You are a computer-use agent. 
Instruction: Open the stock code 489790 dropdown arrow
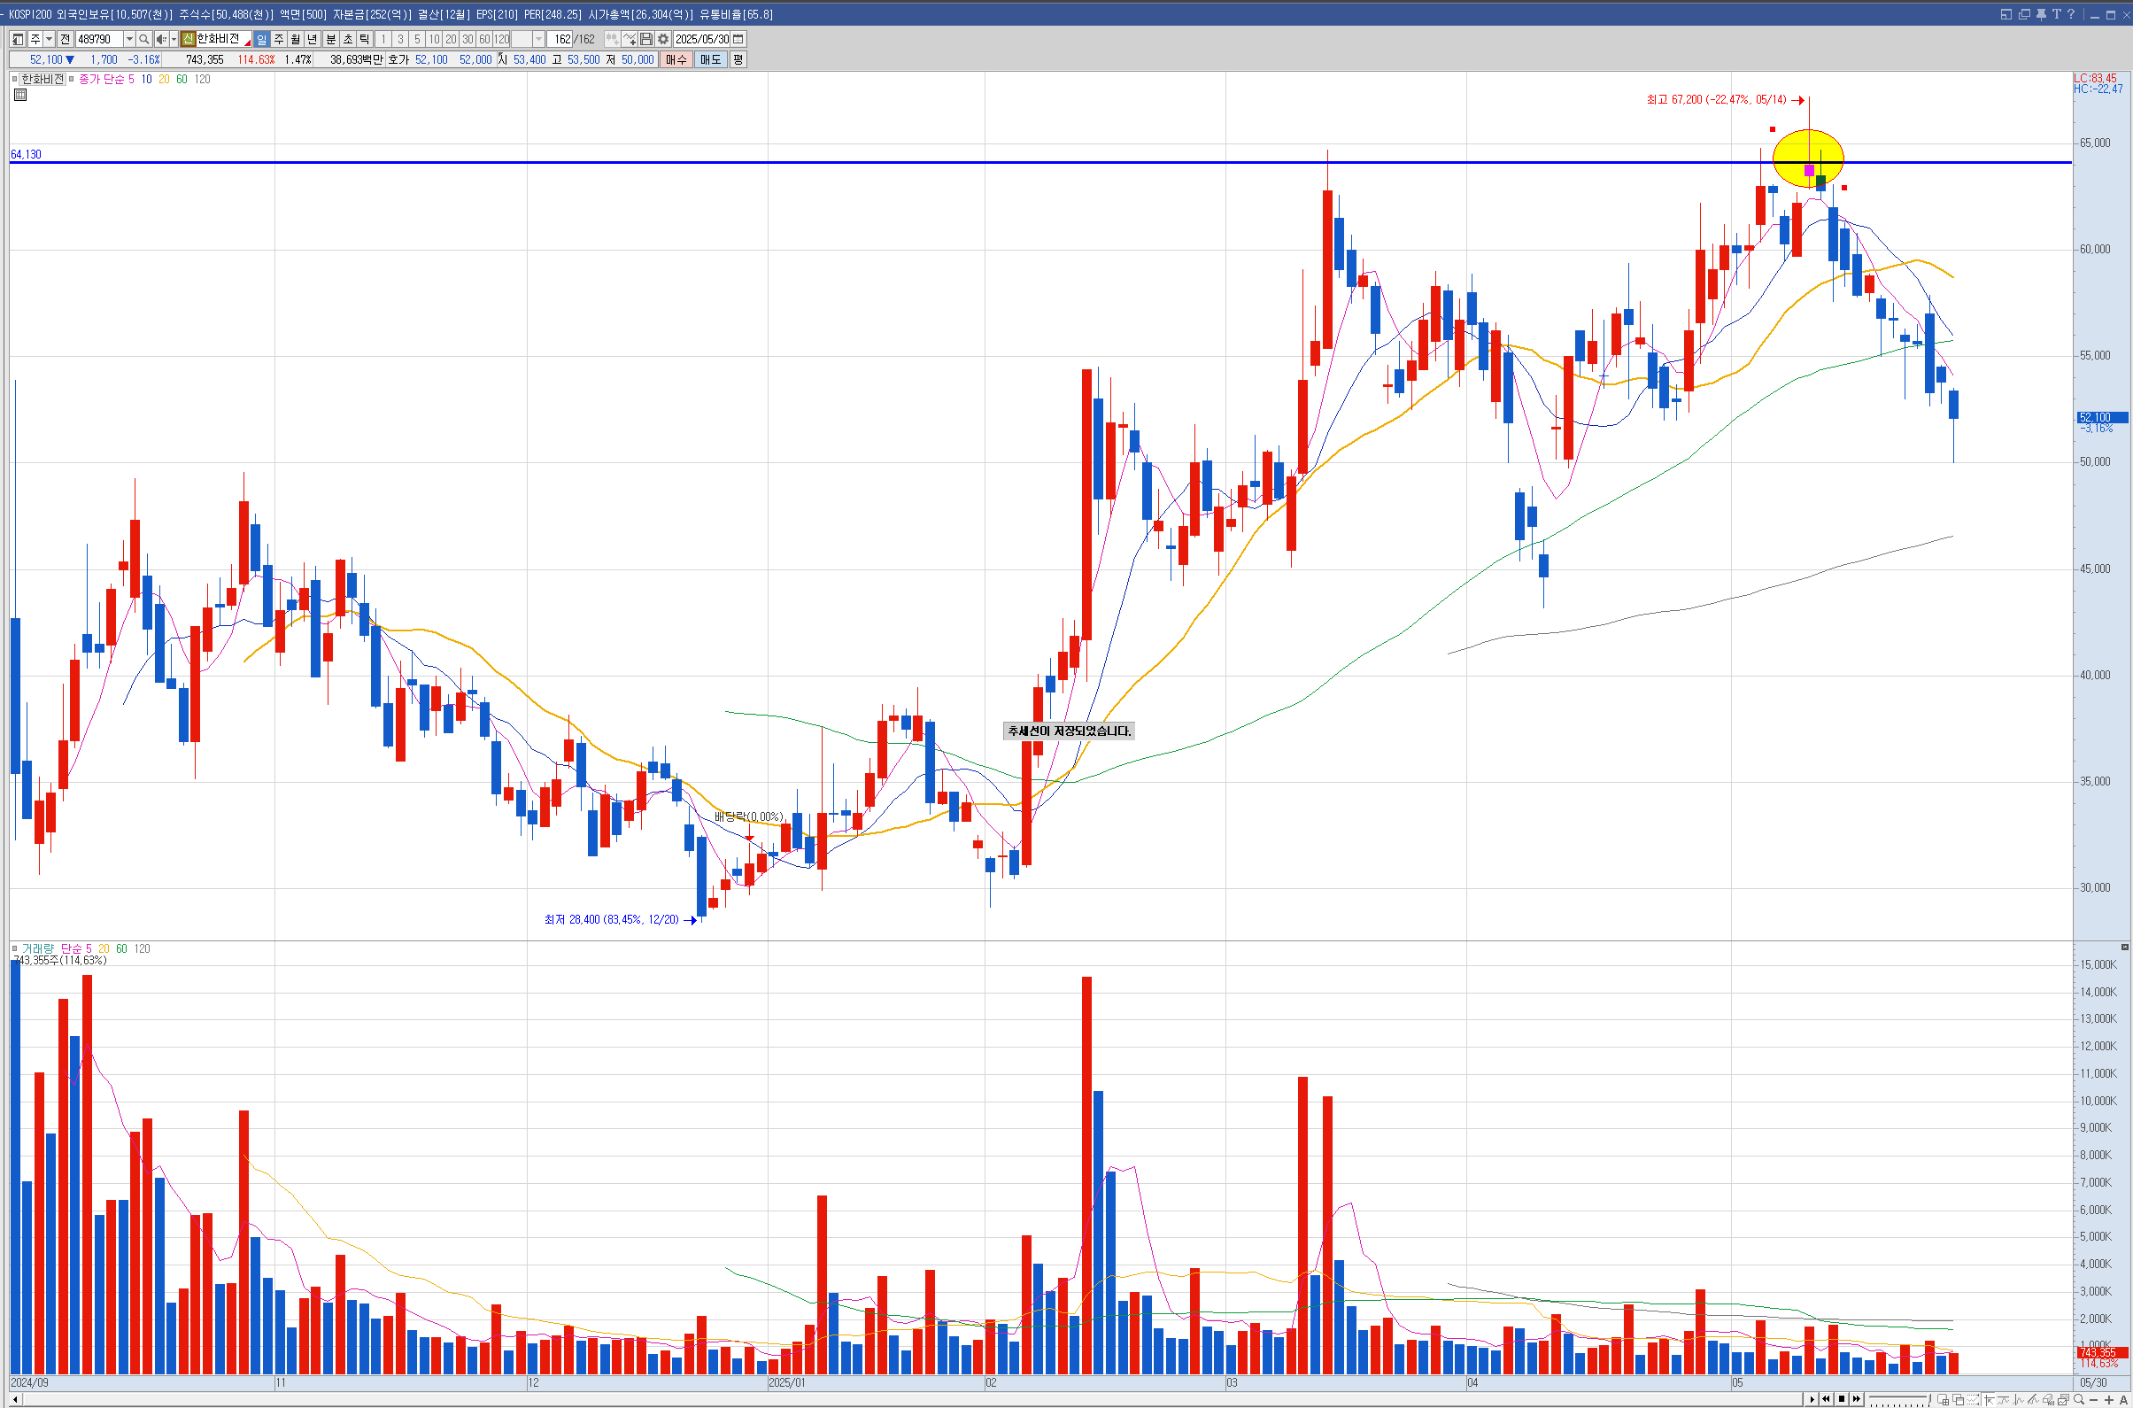(x=129, y=40)
